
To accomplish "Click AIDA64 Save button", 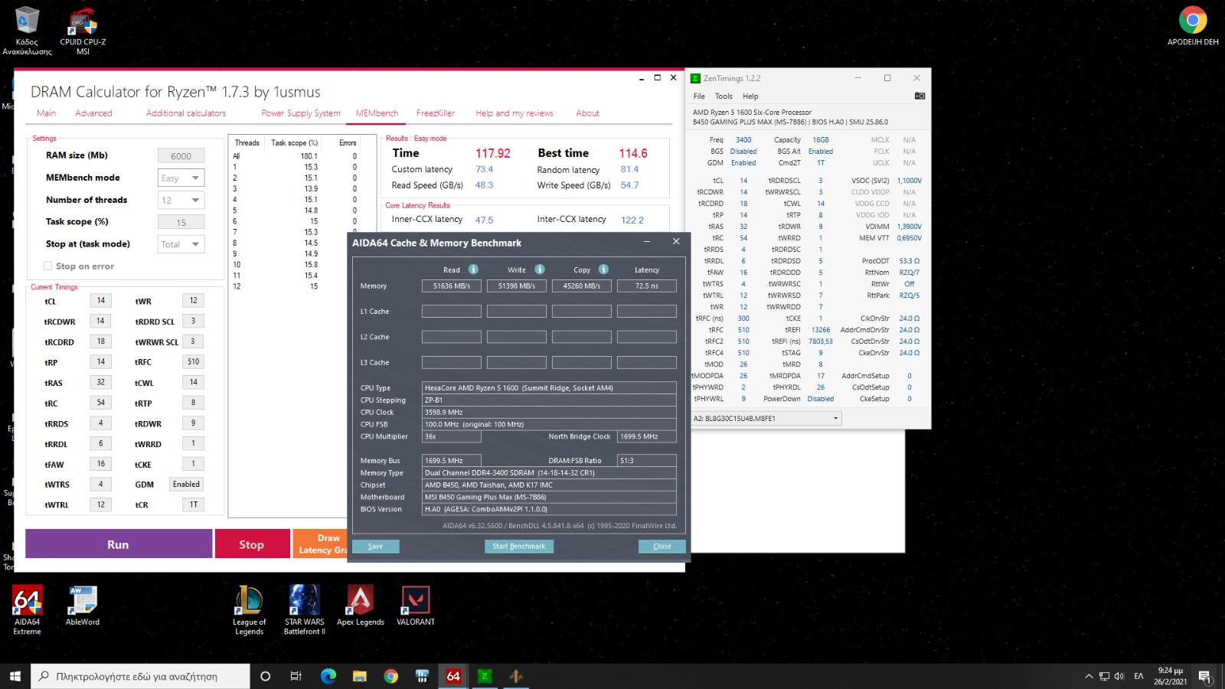I will 375,546.
